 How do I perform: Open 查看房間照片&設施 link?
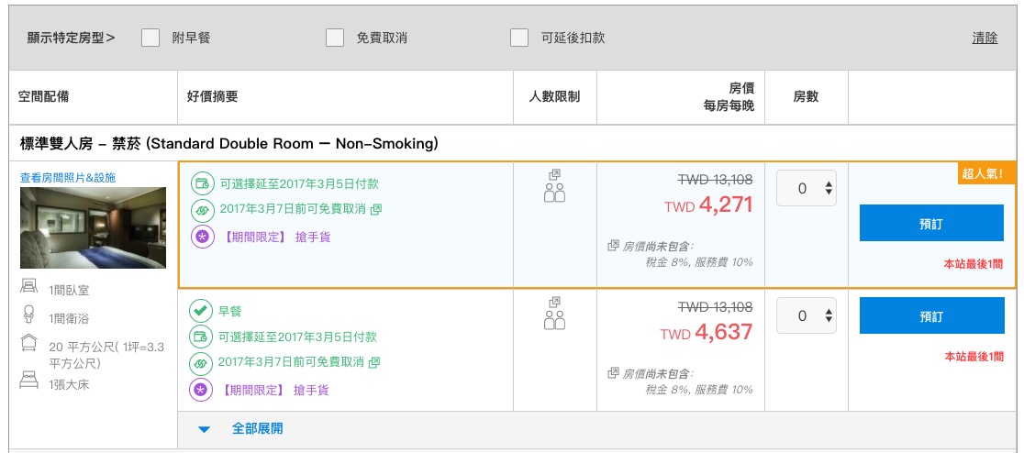click(x=69, y=178)
